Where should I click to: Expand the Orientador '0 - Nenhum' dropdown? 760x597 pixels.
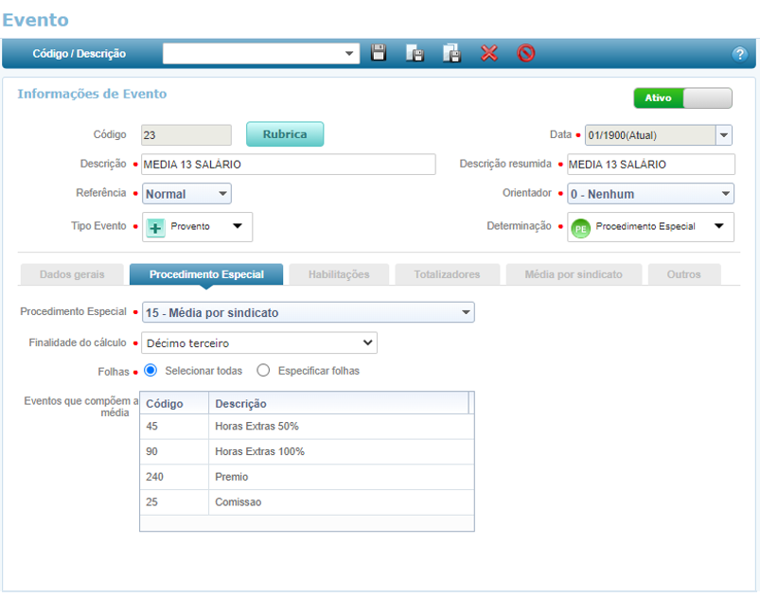(x=650, y=194)
